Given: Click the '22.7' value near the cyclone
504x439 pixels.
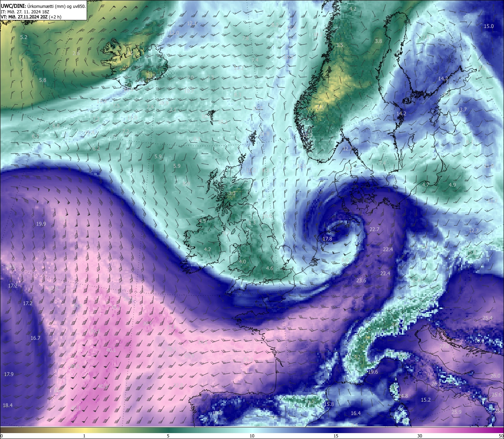Looking at the screenshot, I should point(374,229).
